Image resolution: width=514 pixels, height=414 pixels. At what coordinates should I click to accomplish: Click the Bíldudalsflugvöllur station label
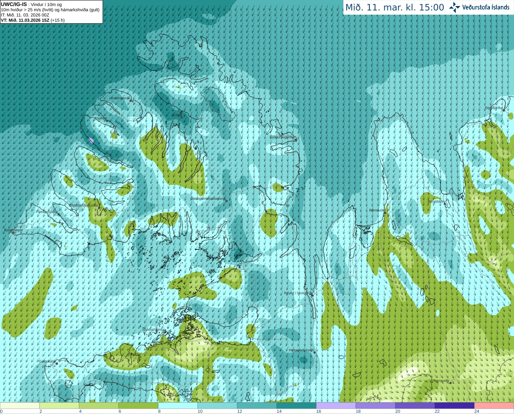84,205
